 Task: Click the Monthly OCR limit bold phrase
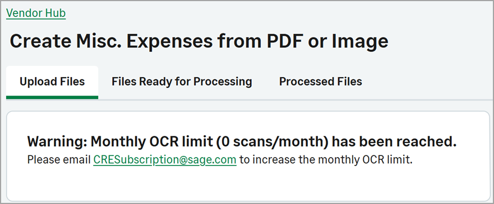click(151, 142)
